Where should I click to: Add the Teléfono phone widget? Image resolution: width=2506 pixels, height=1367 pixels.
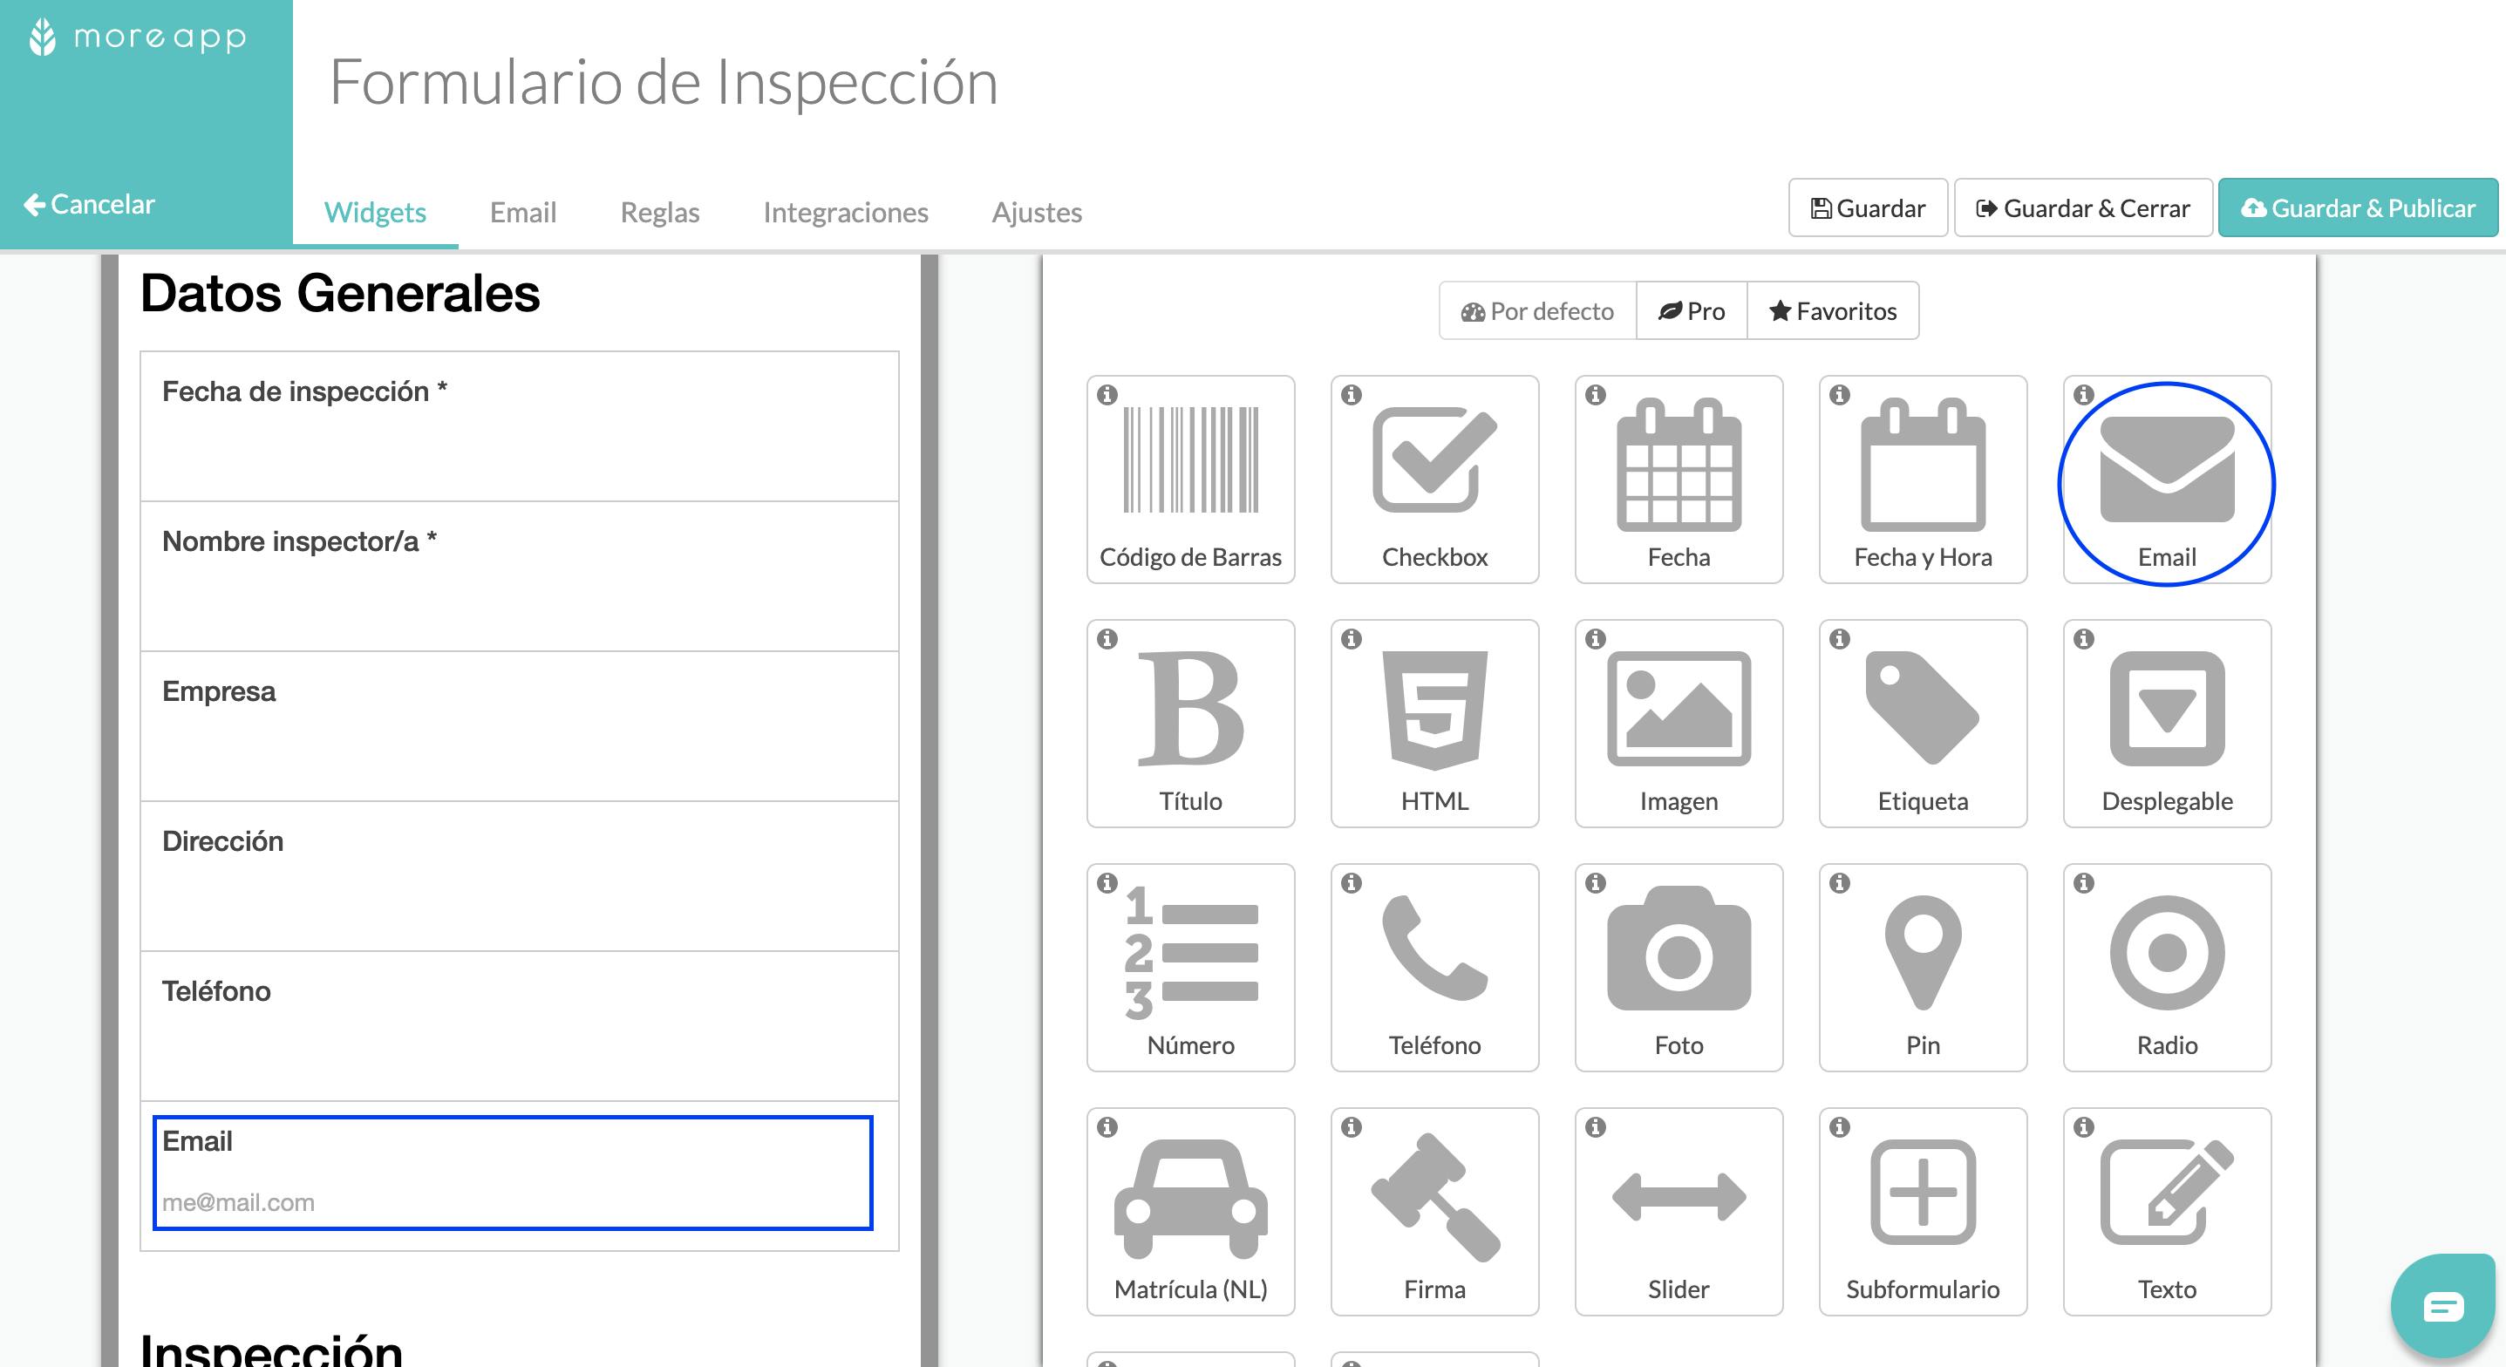click(x=1435, y=968)
